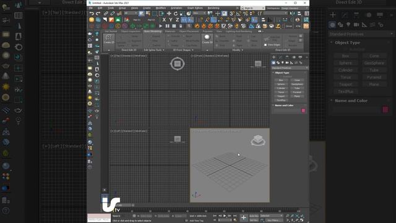This screenshot has width=396, height=223.
Task: Click the MAXScript mini listener box
Action: coord(99,217)
